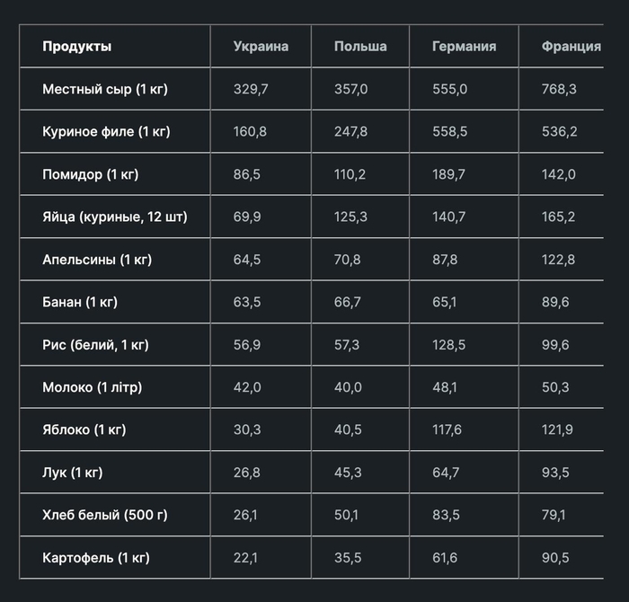This screenshot has height=602, width=629.
Task: Click the Яблоко (1 кг) row label
Action: [x=84, y=429]
